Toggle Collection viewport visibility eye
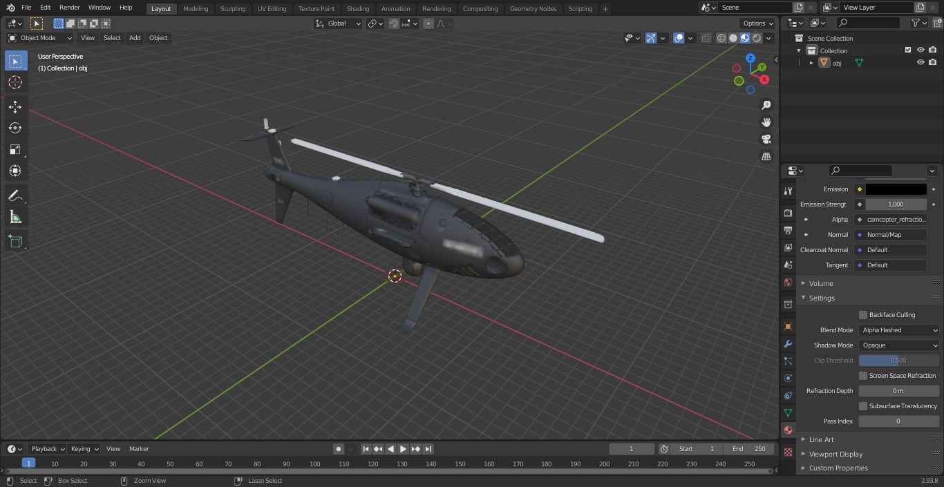This screenshot has width=944, height=487. tap(921, 50)
